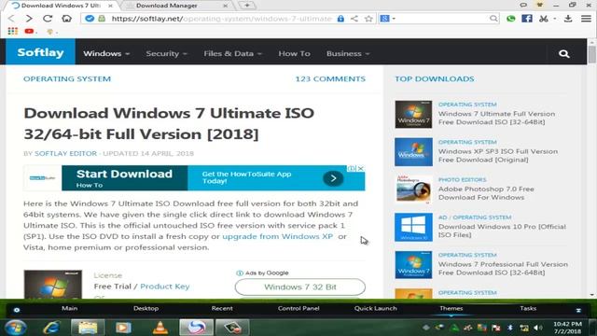Screen dimensions: 597x336
Task: Click the round arrow button on the ad
Action: tap(333, 178)
